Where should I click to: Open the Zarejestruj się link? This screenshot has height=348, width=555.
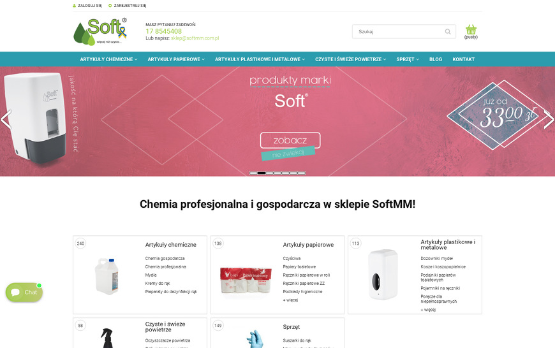(x=130, y=6)
